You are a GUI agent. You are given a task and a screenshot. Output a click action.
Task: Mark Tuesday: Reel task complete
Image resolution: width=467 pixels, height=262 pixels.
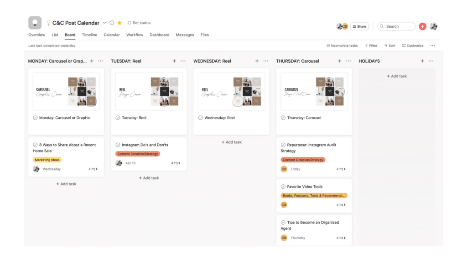tap(118, 118)
